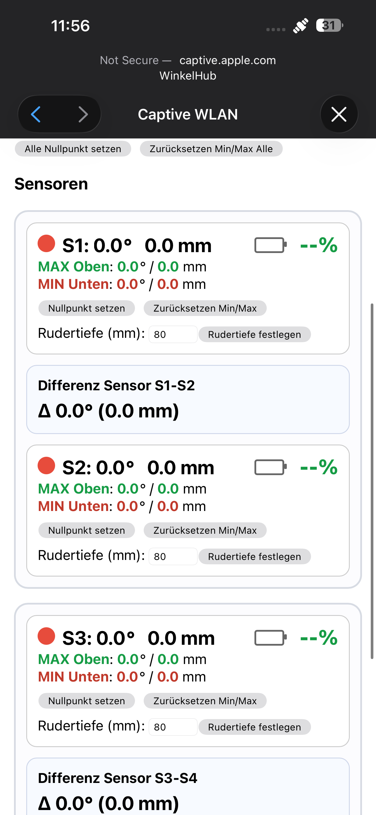Focus the S2 Rudertiefe input field
Screen dimensions: 376x815
(x=173, y=556)
